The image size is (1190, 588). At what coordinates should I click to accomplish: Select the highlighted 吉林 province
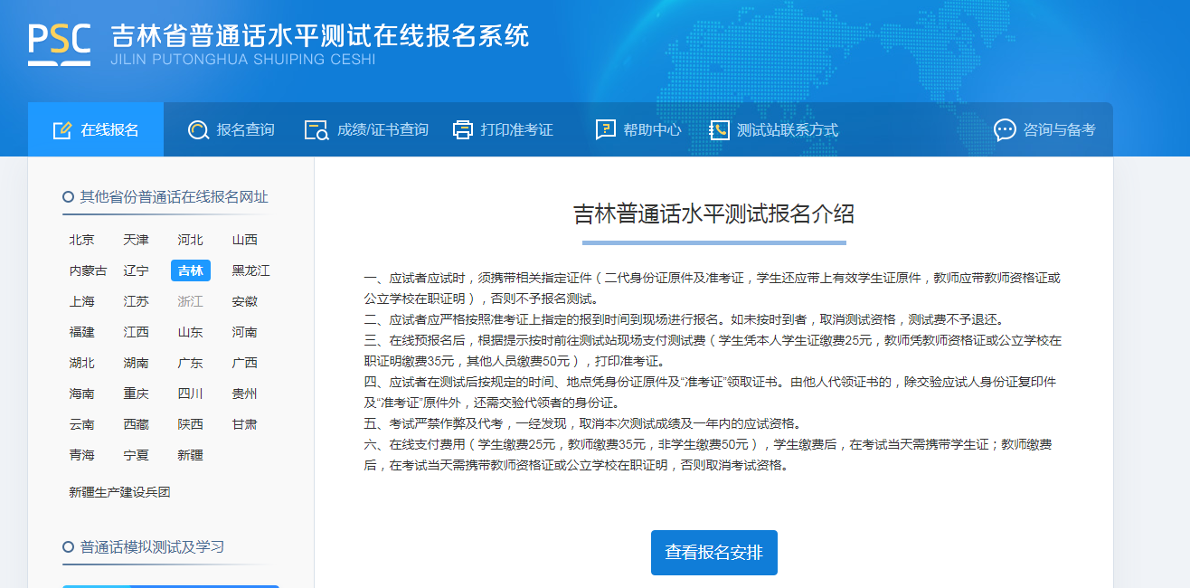click(x=190, y=270)
